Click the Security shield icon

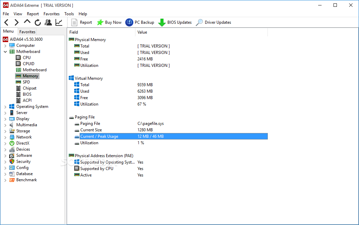(x=12, y=162)
